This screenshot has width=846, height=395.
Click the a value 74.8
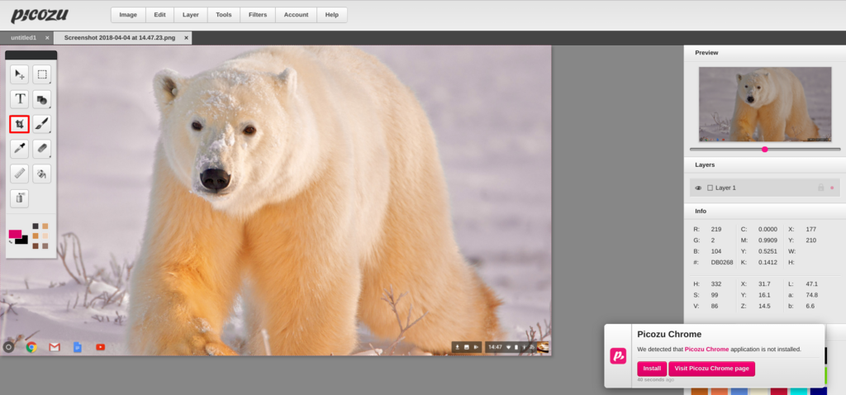(811, 295)
